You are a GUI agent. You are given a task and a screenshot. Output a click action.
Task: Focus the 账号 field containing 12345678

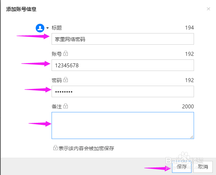[123, 65]
